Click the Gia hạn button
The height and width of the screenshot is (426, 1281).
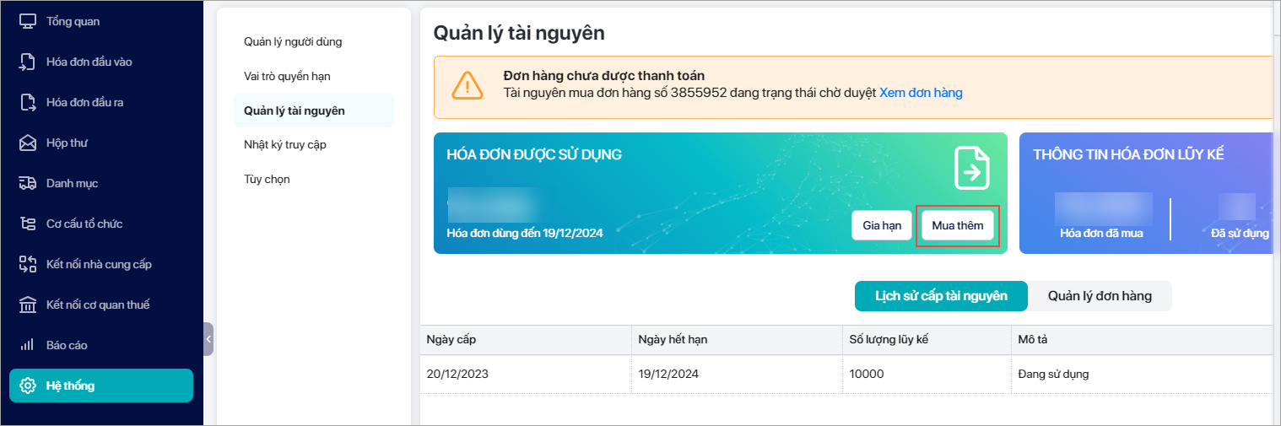pos(882,226)
